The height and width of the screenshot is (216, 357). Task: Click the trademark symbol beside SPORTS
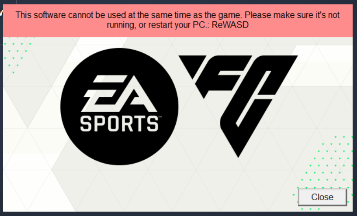[160, 117]
